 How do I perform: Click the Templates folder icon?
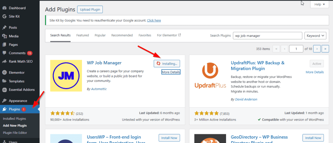[4, 81]
